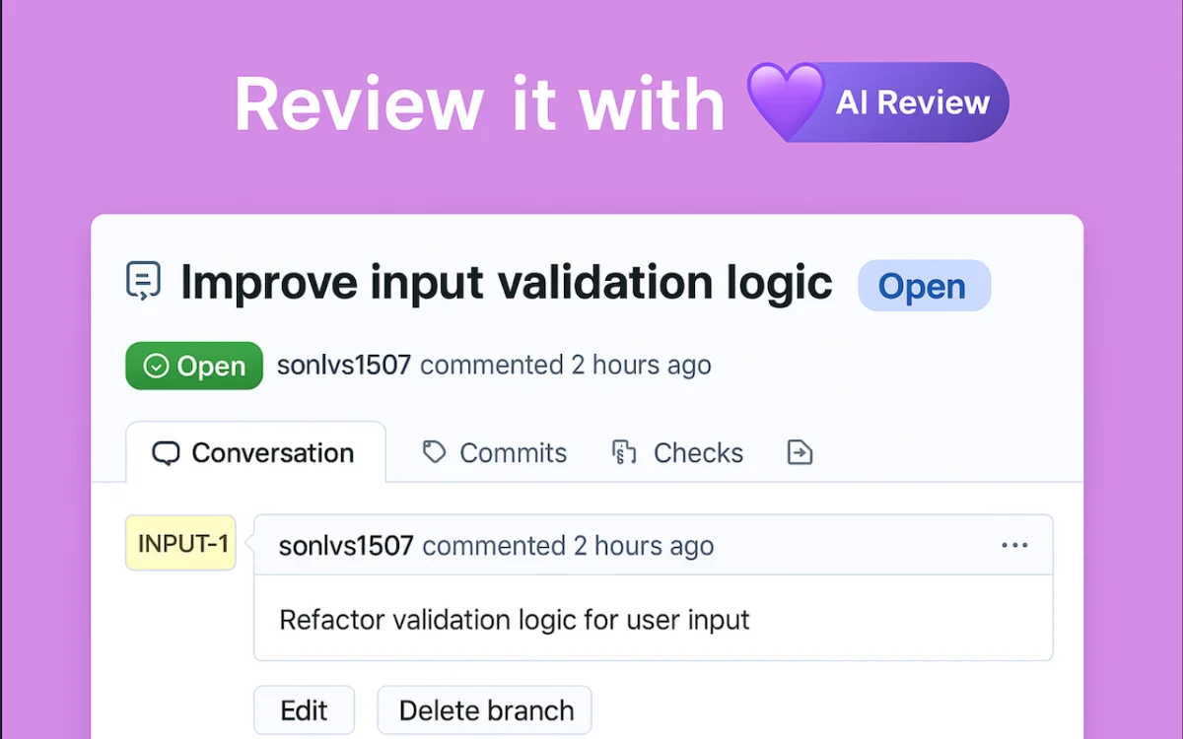Screen dimensions: 1183x739
Task: Click the checkmark circle inside green Open badge
Action: point(156,366)
